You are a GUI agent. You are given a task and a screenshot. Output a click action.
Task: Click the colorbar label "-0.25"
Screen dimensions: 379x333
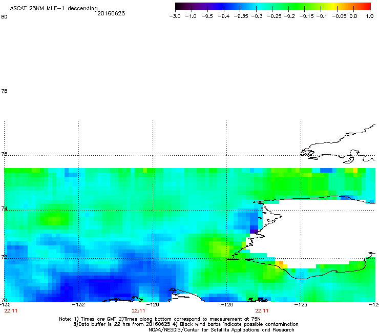pyautogui.click(x=275, y=16)
